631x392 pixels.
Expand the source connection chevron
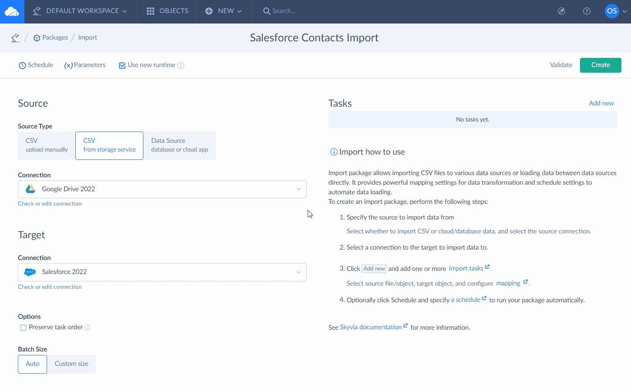click(x=299, y=189)
